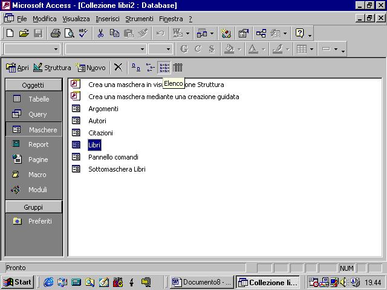Click the Office Links Word icon
The width and height of the screenshot is (387, 290).
(x=177, y=33)
